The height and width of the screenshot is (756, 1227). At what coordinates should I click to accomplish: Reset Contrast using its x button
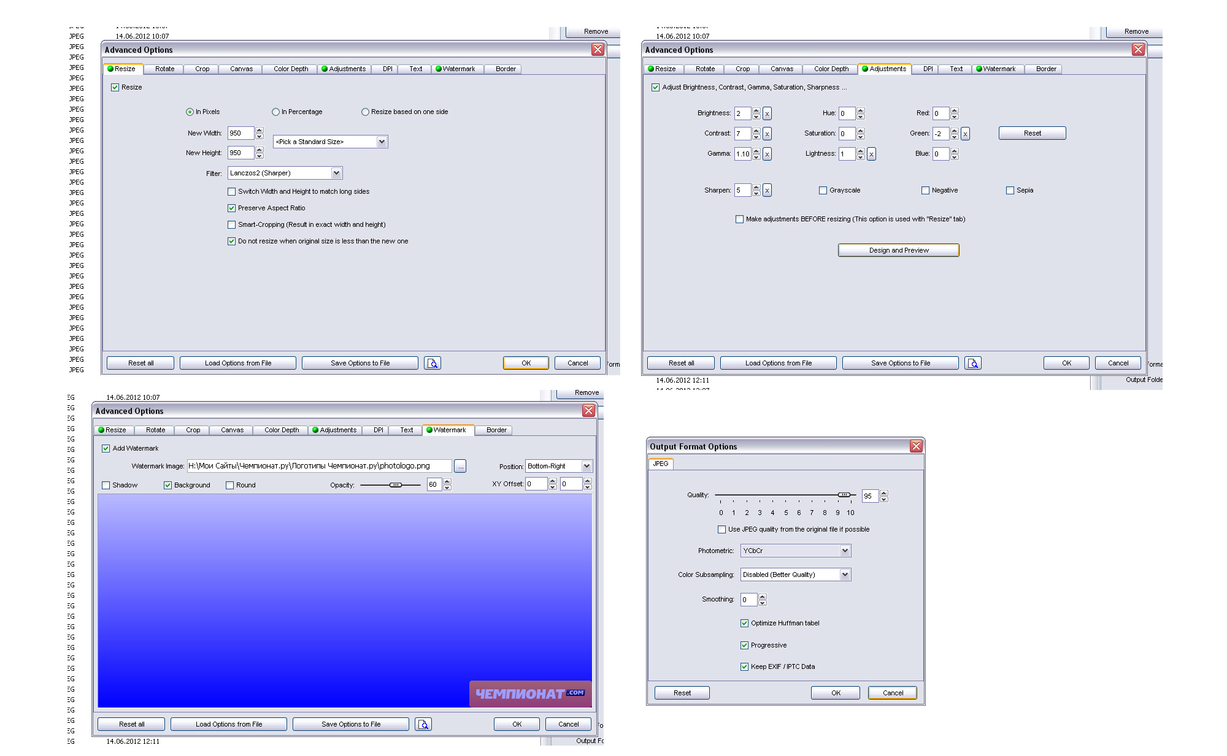[x=767, y=134]
